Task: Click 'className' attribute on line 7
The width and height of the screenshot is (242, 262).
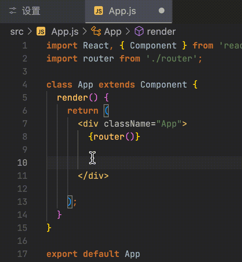Action: (x=127, y=124)
